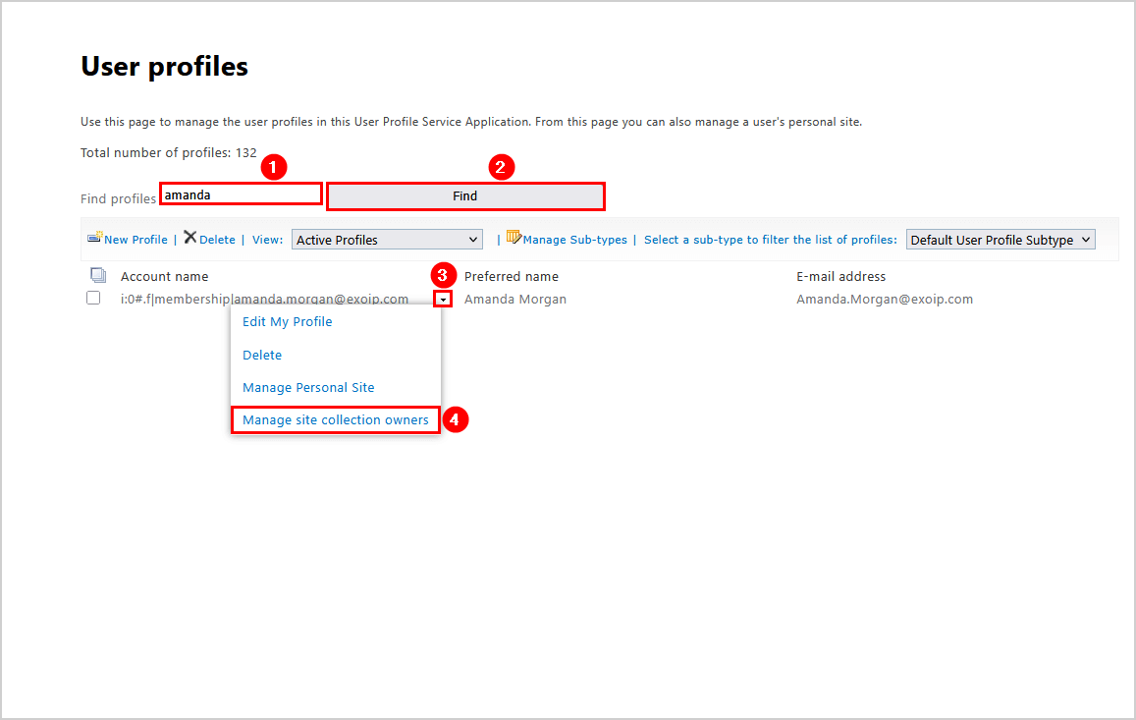The image size is (1136, 720).
Task: Open the Default User Profile Subtype dropdown
Action: (1001, 240)
